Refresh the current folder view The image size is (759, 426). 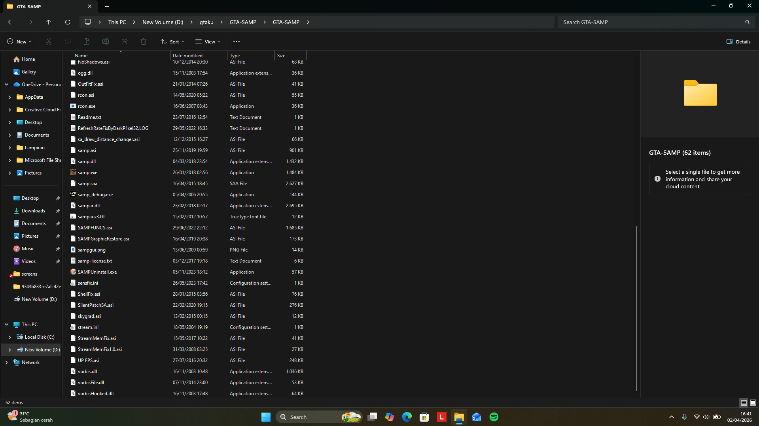[68, 22]
